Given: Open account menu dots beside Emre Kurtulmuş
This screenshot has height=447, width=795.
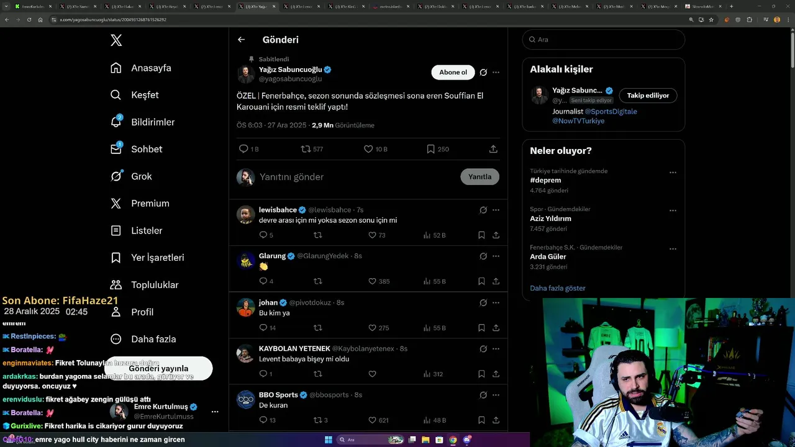Looking at the screenshot, I should pyautogui.click(x=215, y=412).
